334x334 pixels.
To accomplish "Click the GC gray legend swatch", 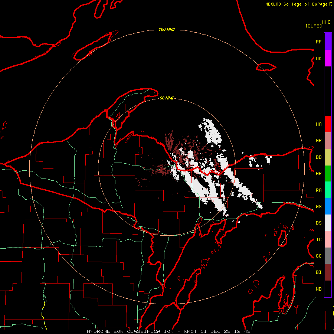I will pos(328,256).
